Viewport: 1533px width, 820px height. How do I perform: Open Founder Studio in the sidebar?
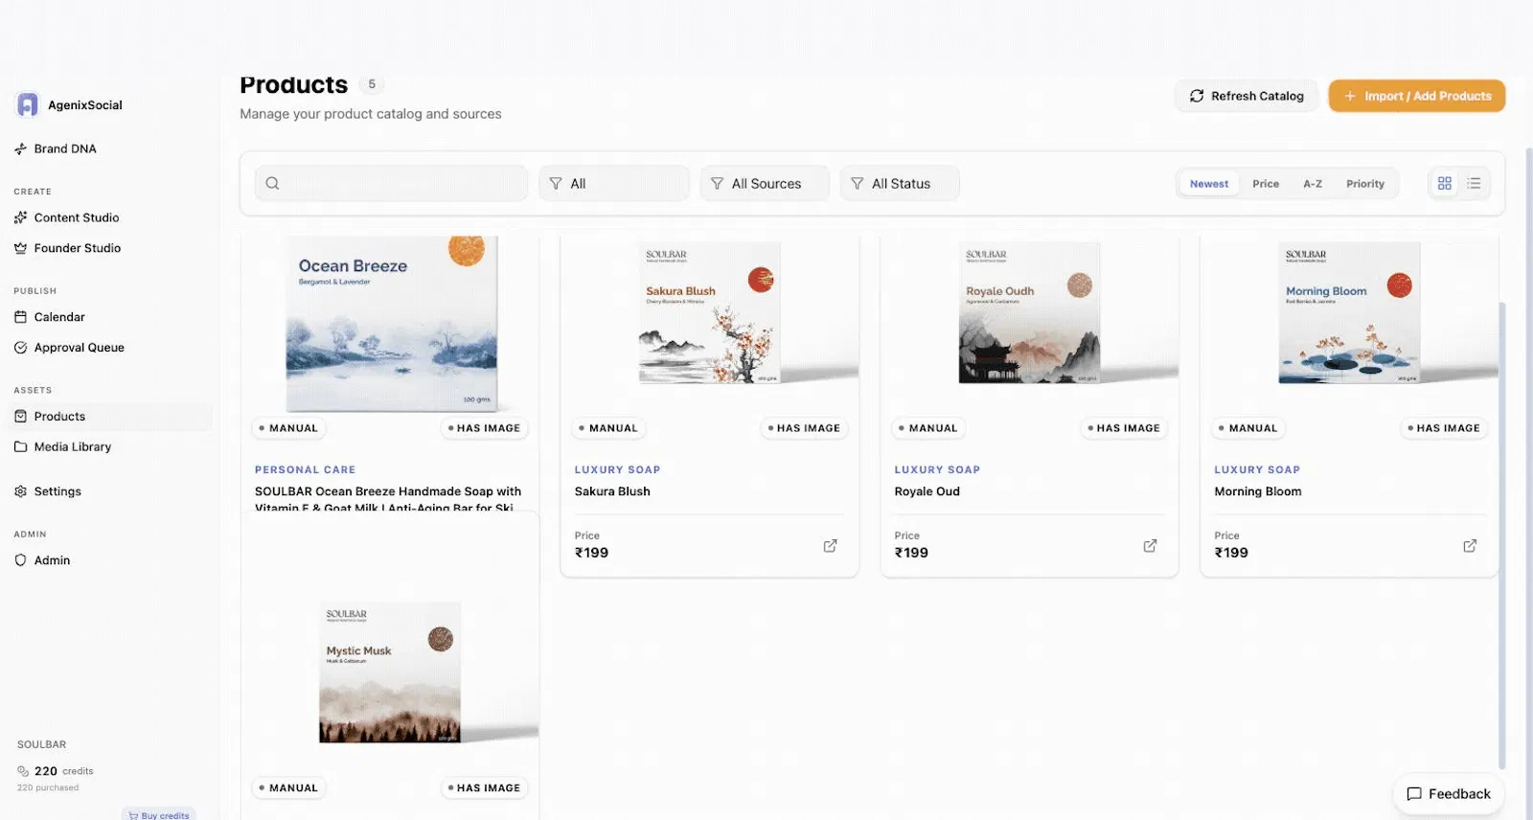pos(77,248)
